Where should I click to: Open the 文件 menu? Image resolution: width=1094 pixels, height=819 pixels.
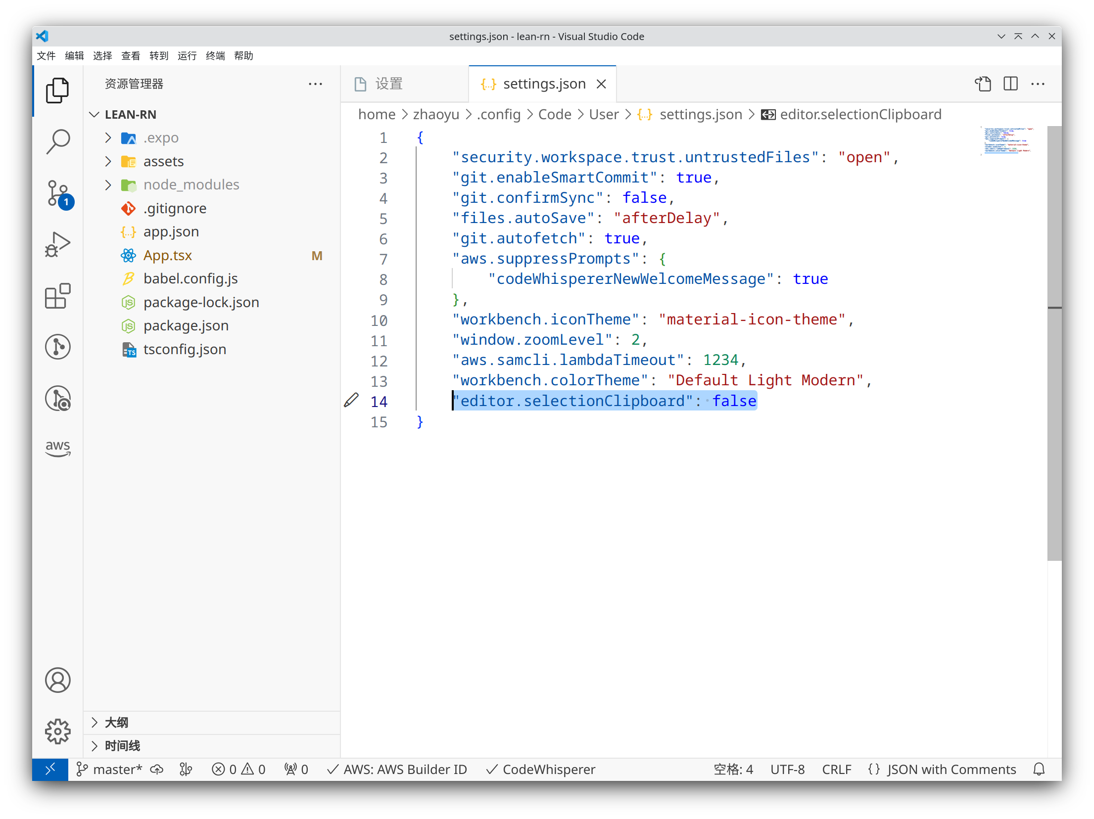46,56
